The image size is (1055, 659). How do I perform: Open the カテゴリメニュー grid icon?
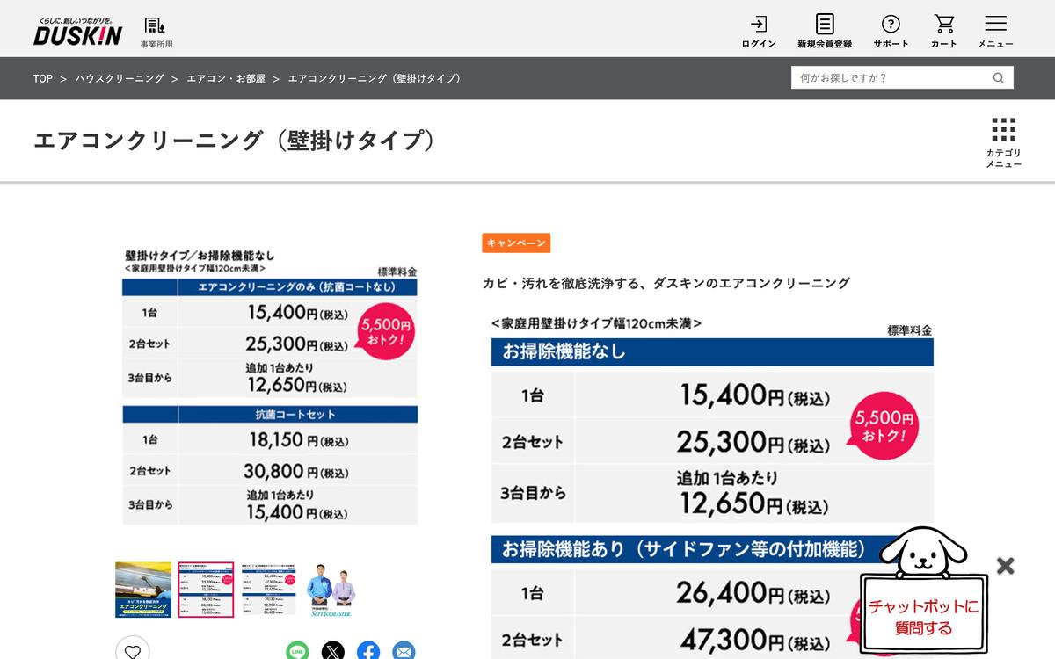pyautogui.click(x=1003, y=142)
